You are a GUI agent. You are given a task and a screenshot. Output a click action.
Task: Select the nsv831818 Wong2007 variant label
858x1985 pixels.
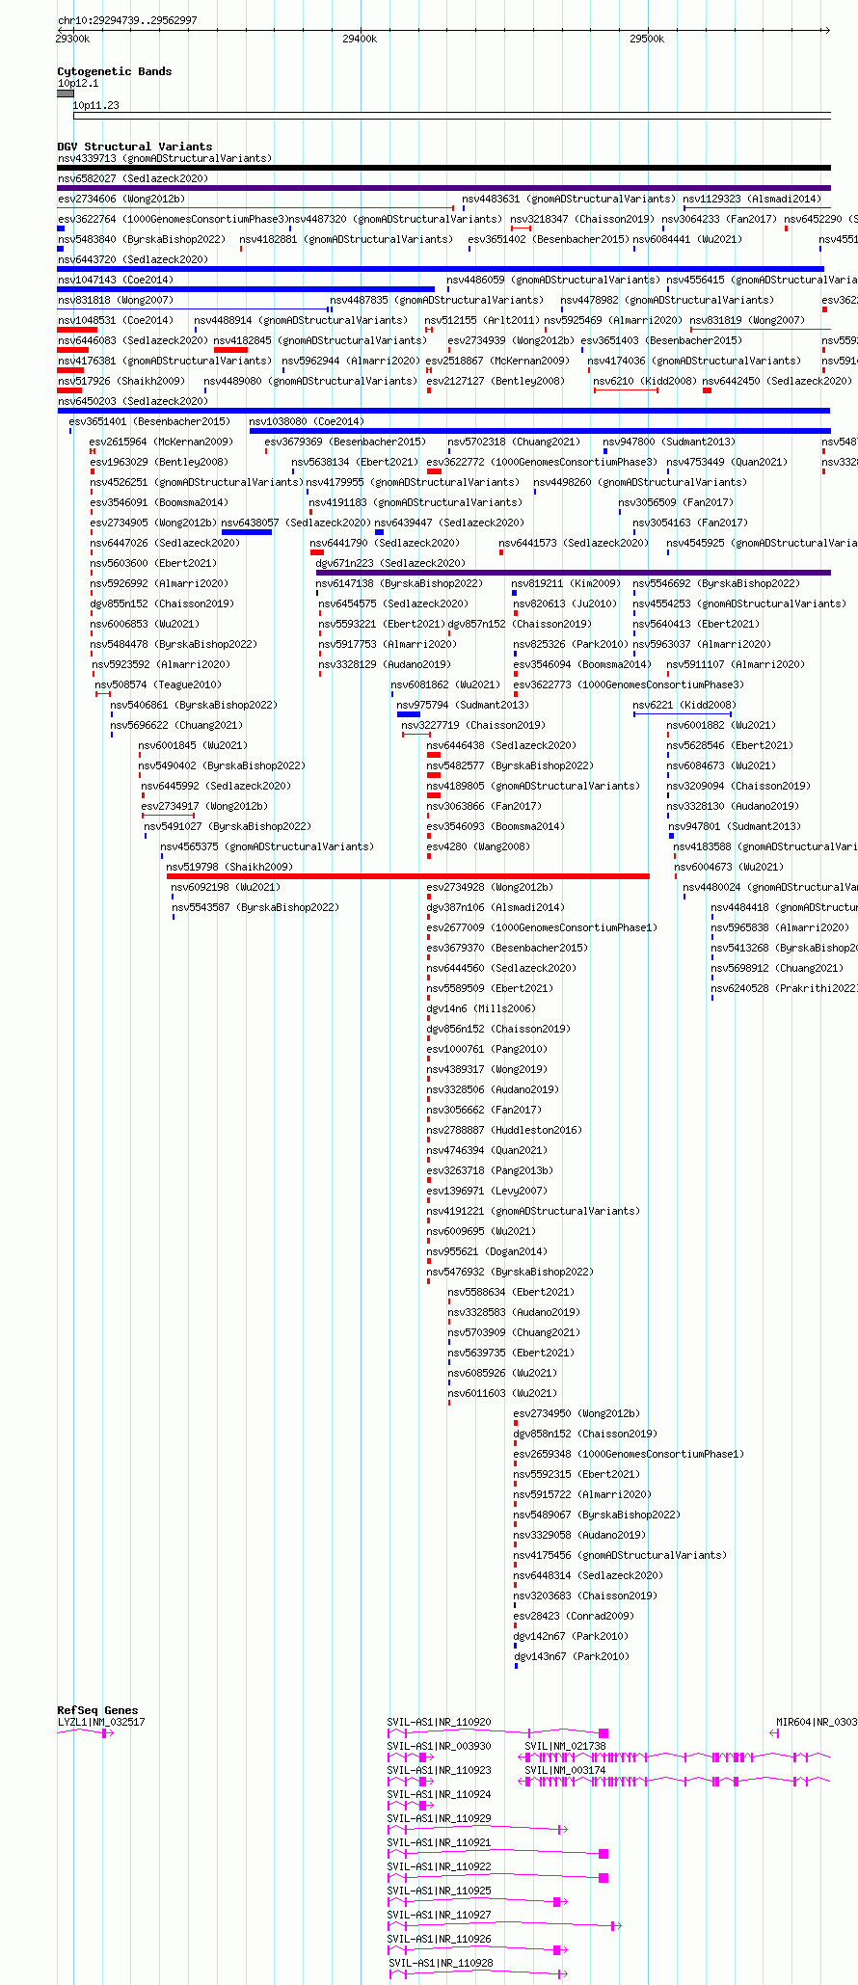click(x=116, y=300)
